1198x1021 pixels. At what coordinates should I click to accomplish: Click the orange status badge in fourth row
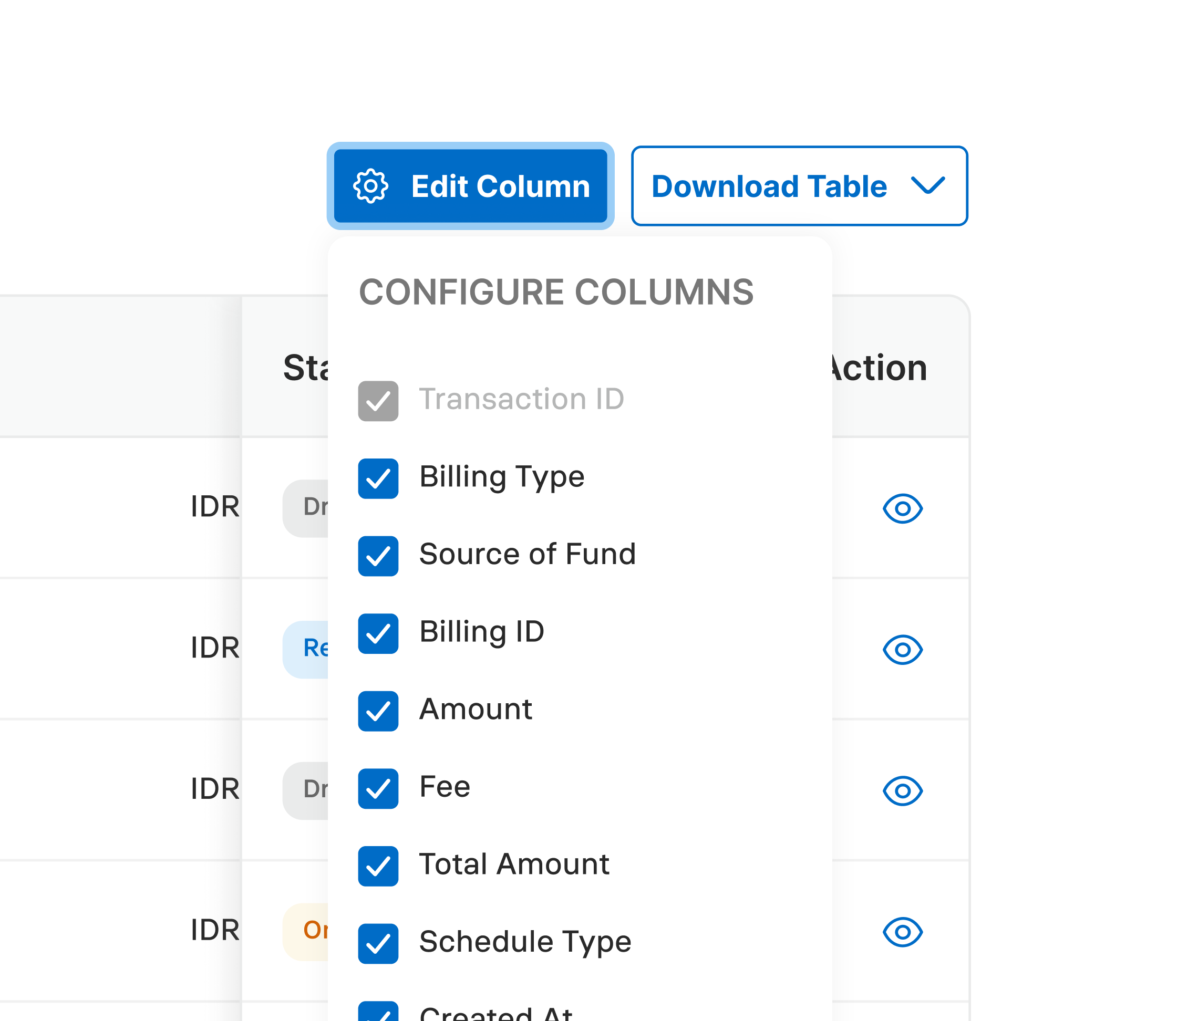click(x=305, y=931)
